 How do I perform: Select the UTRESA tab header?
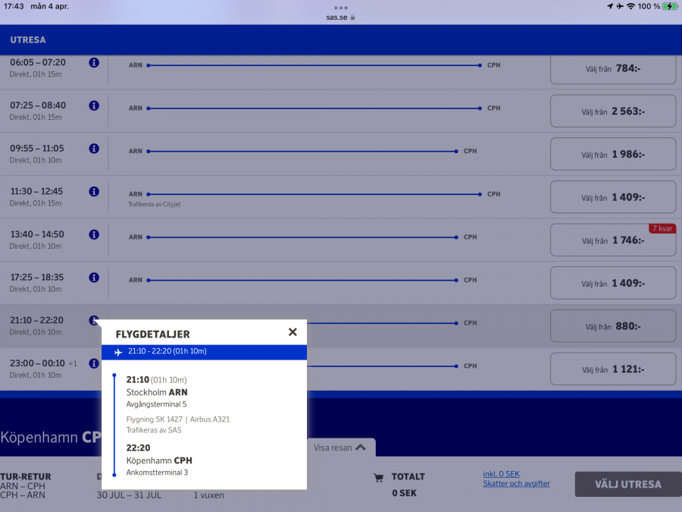point(28,39)
